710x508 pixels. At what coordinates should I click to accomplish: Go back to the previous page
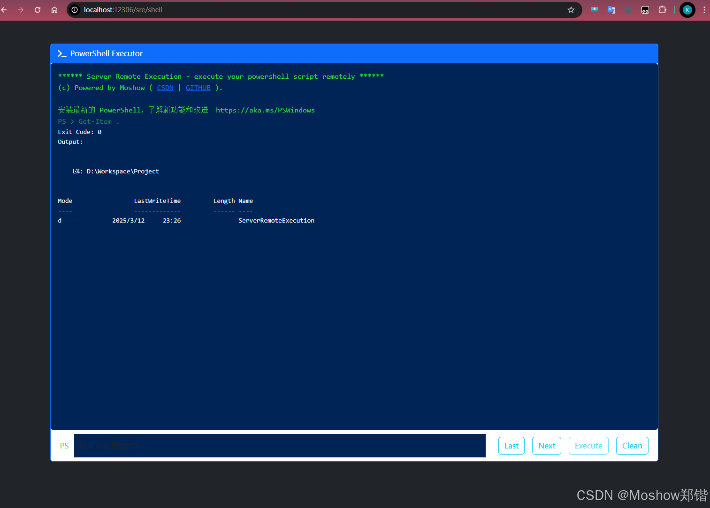[4, 10]
